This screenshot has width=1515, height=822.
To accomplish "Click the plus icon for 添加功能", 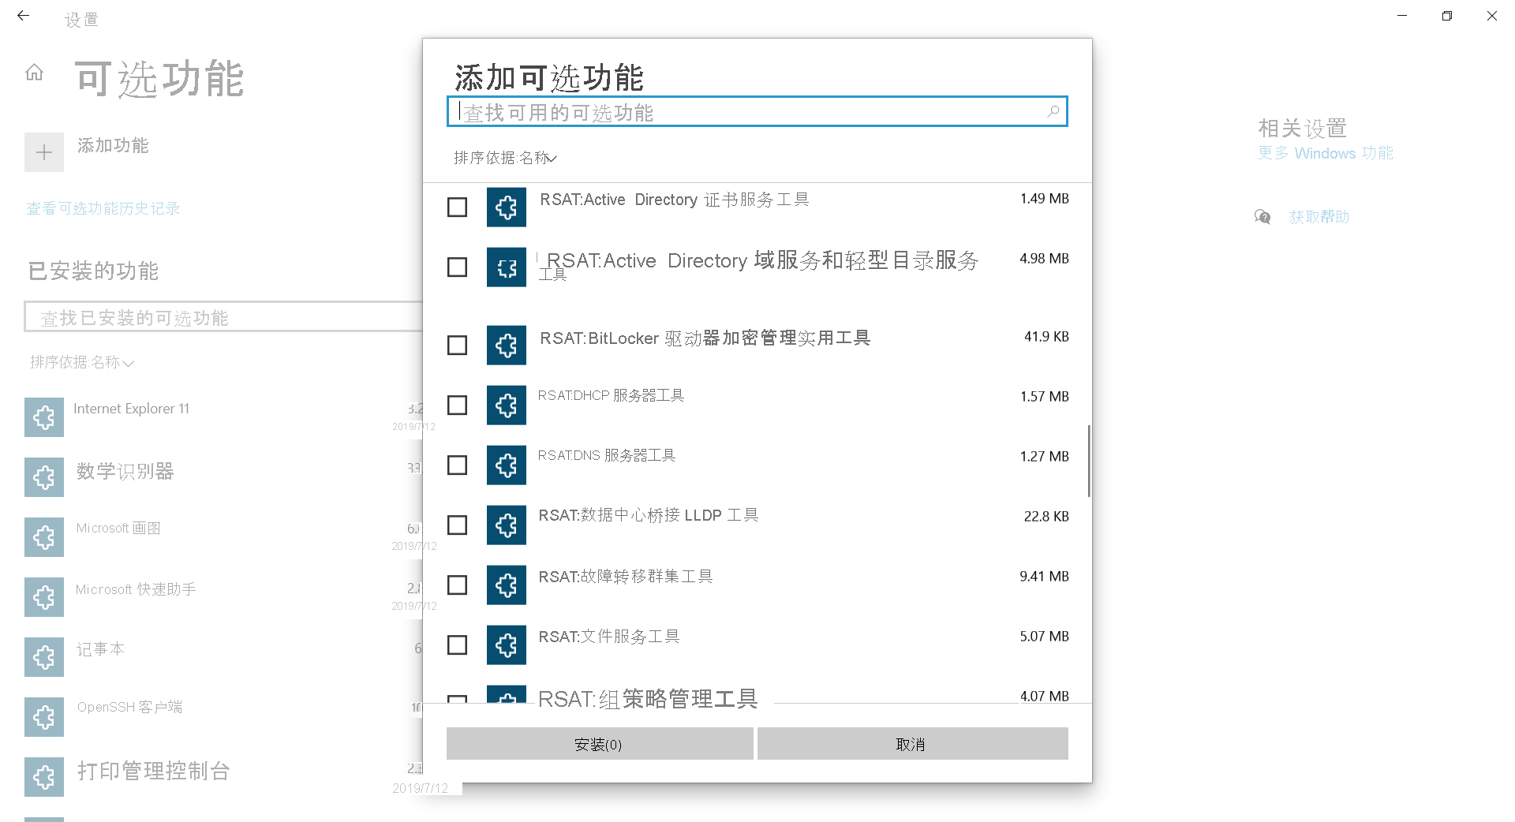I will (44, 152).
